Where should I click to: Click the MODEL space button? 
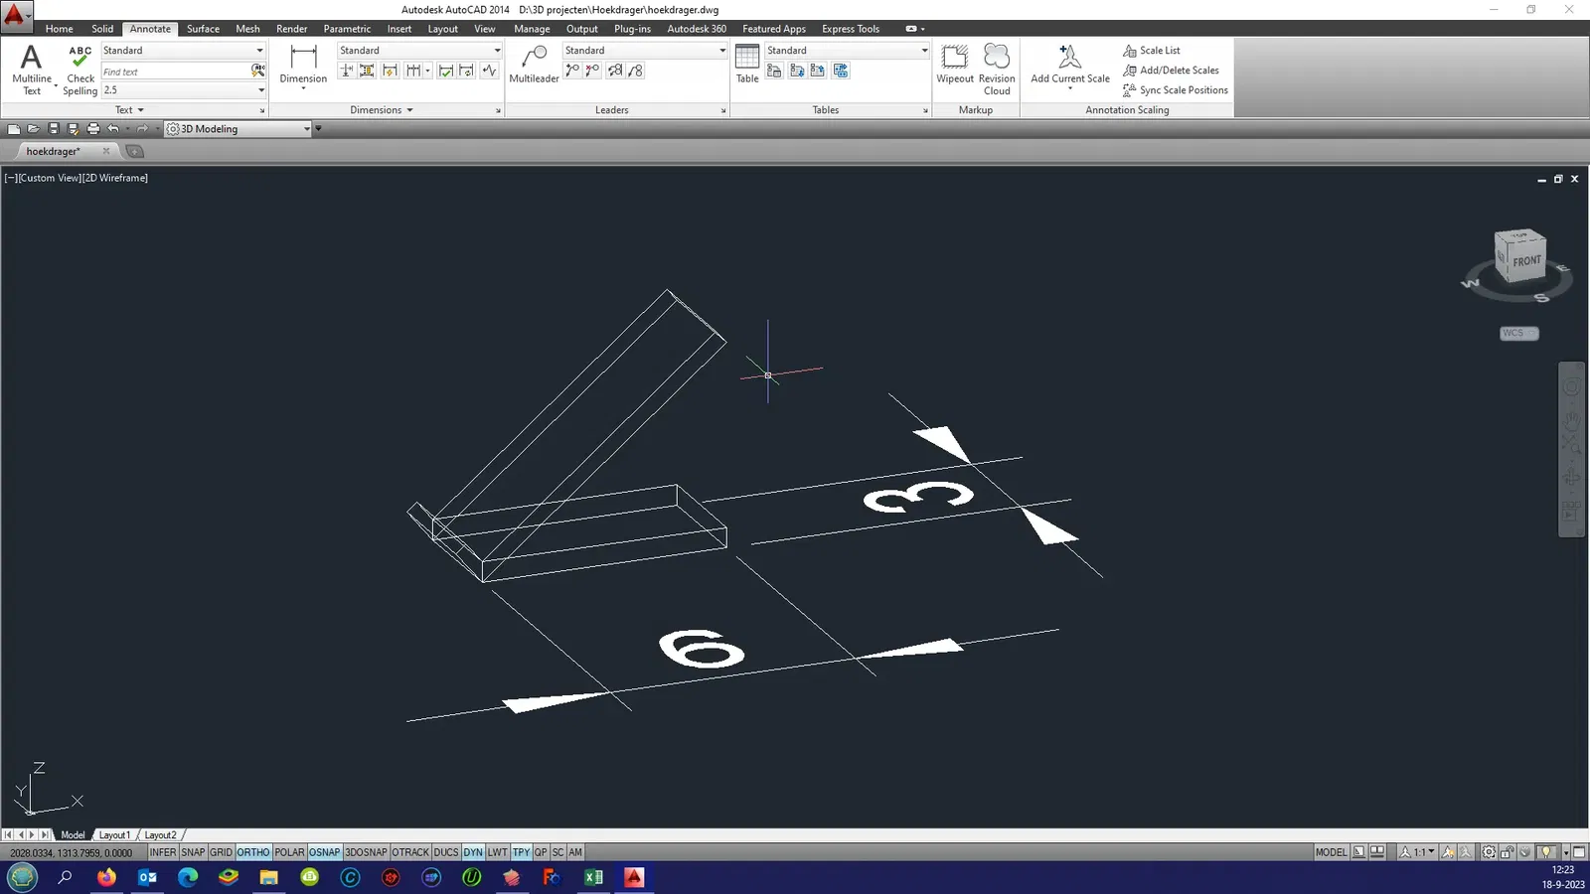pos(1331,852)
